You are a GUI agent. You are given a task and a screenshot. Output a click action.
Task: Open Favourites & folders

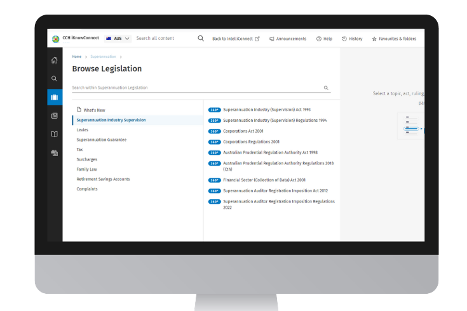tap(394, 39)
